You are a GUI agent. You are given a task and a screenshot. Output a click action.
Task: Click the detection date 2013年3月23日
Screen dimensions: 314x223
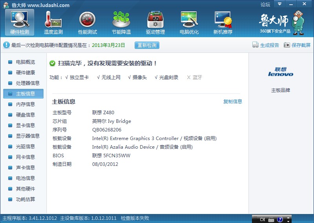(x=108, y=45)
